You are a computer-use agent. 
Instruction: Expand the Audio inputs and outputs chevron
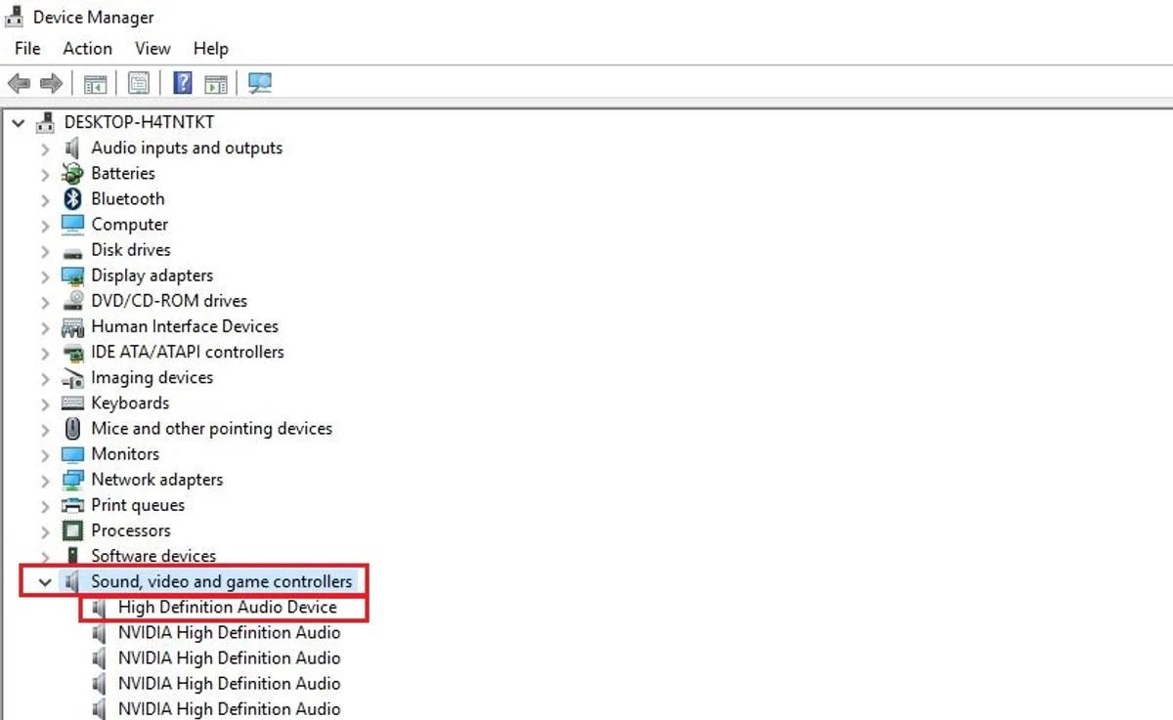point(45,148)
